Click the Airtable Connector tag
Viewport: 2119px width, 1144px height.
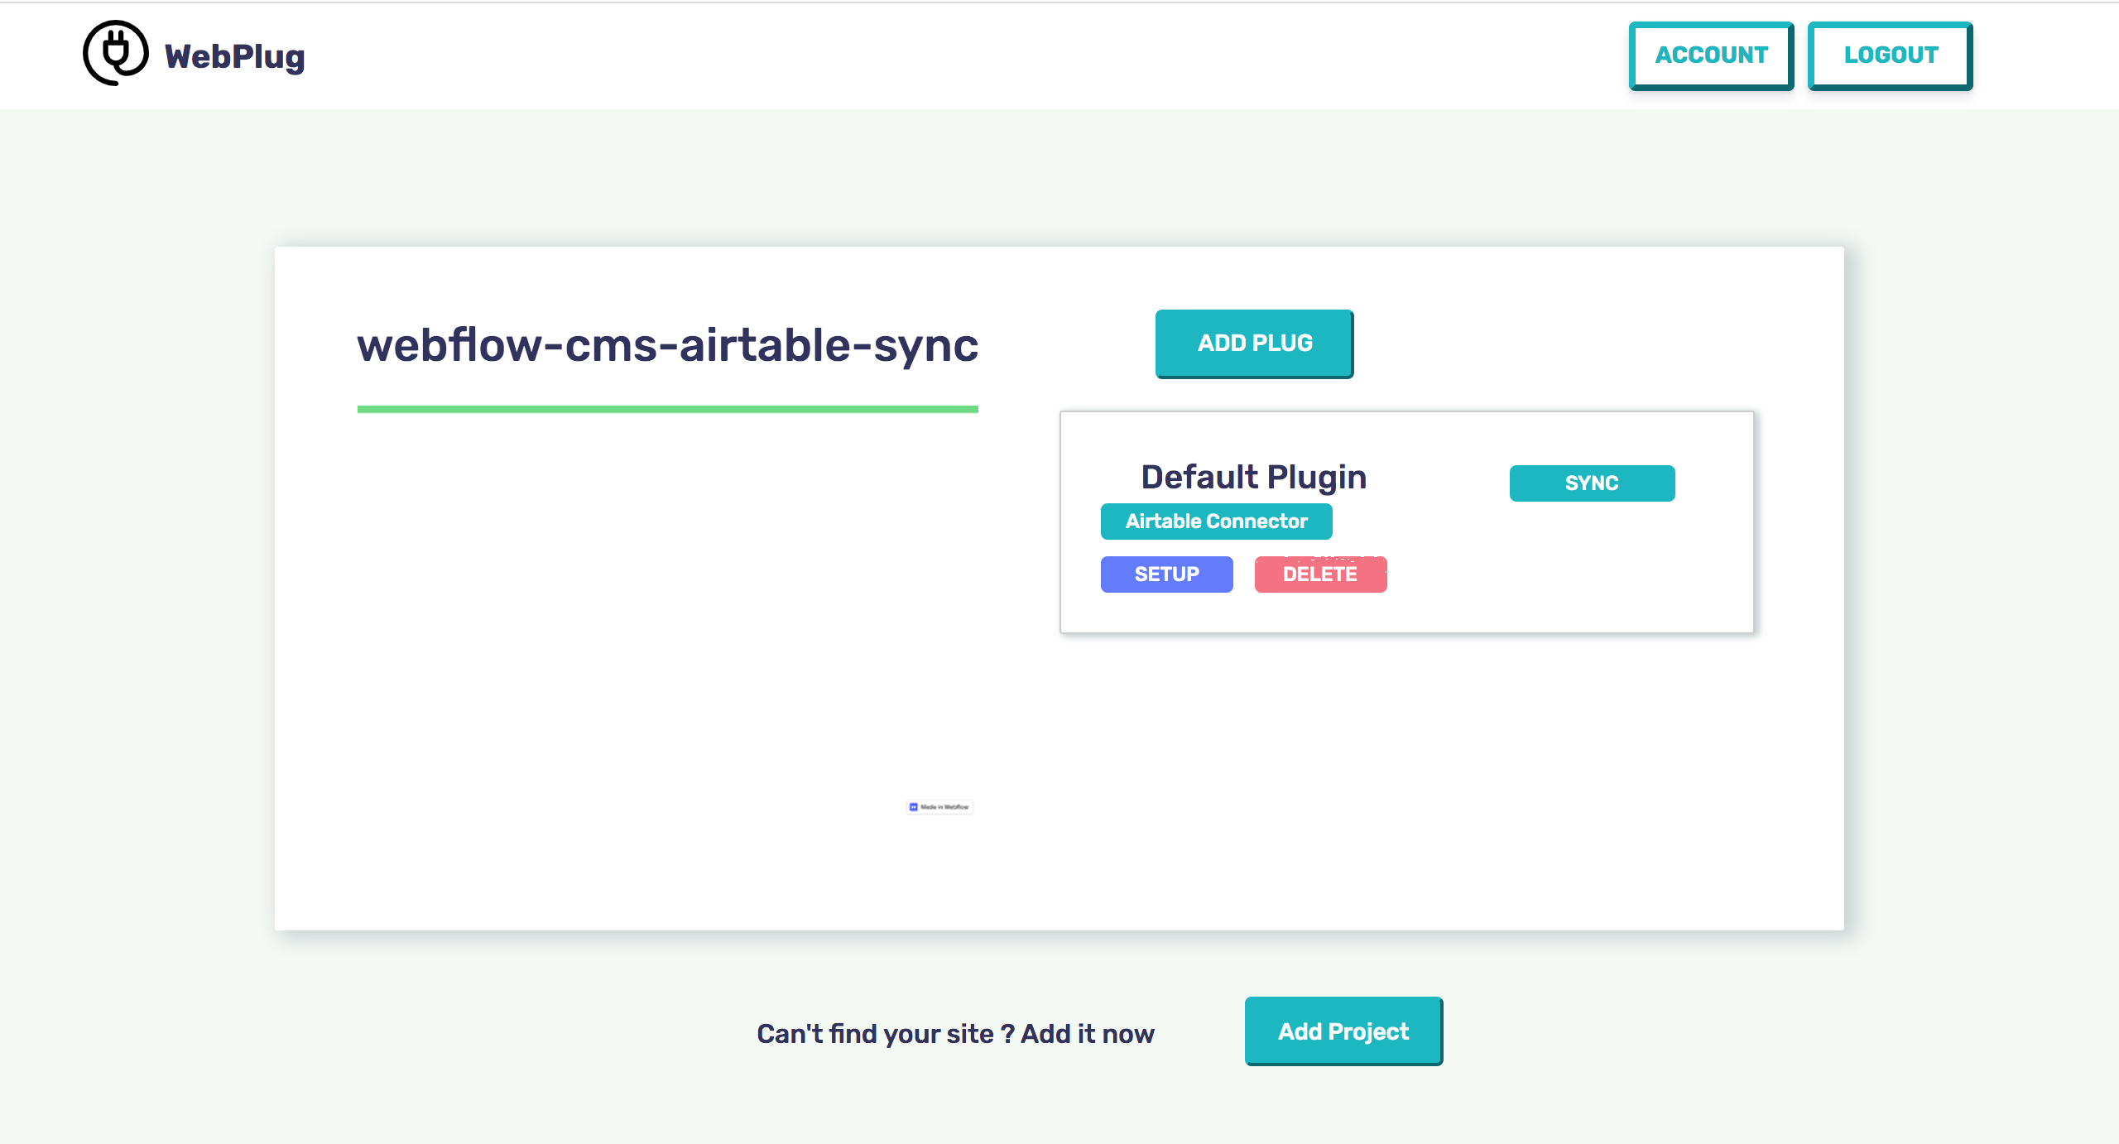coord(1216,522)
